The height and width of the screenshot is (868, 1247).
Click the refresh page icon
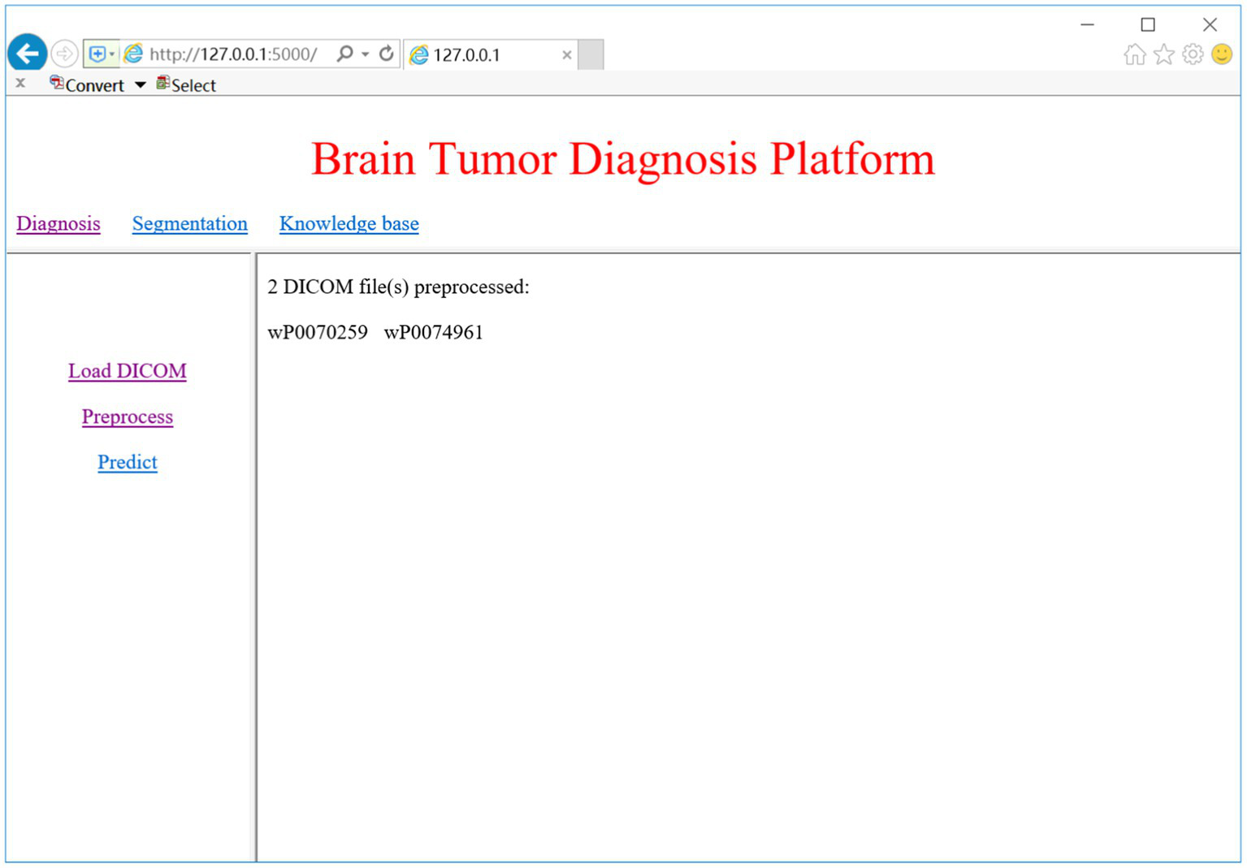pos(387,54)
